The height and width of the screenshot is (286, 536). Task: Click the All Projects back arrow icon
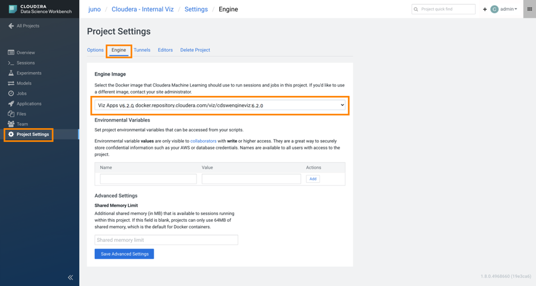click(11, 26)
